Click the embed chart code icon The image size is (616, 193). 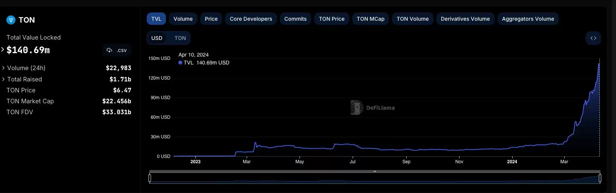coord(593,38)
